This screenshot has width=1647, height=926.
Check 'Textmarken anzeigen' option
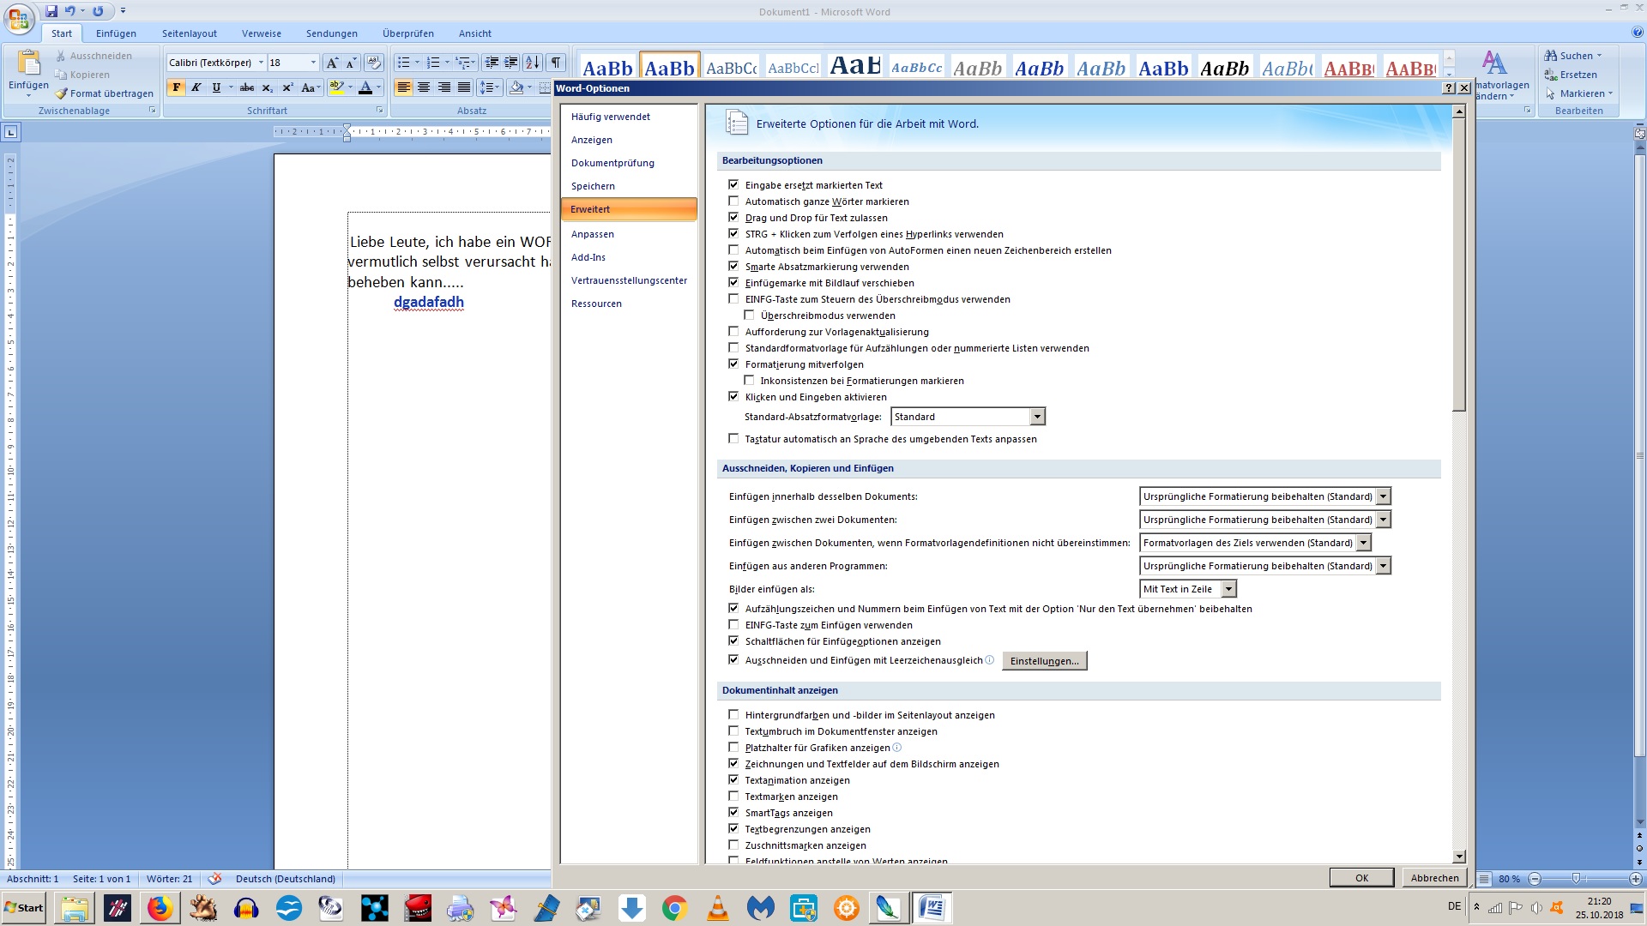point(733,797)
